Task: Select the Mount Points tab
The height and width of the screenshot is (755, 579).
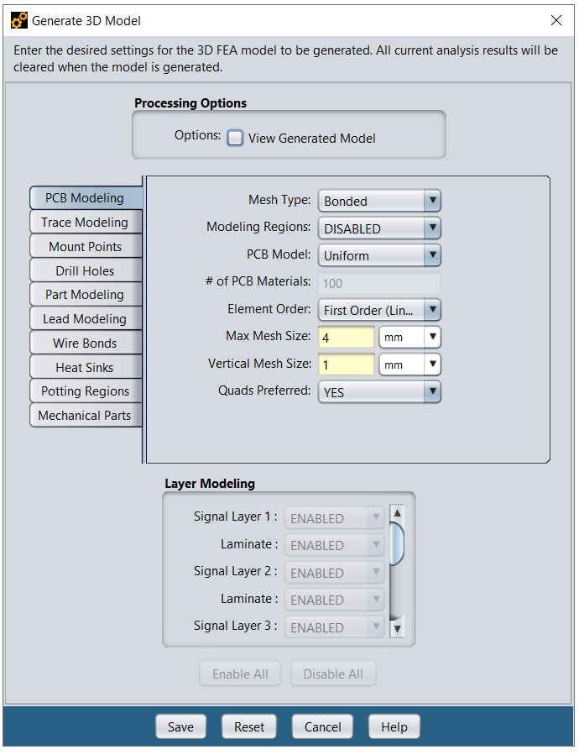Action: [x=86, y=246]
